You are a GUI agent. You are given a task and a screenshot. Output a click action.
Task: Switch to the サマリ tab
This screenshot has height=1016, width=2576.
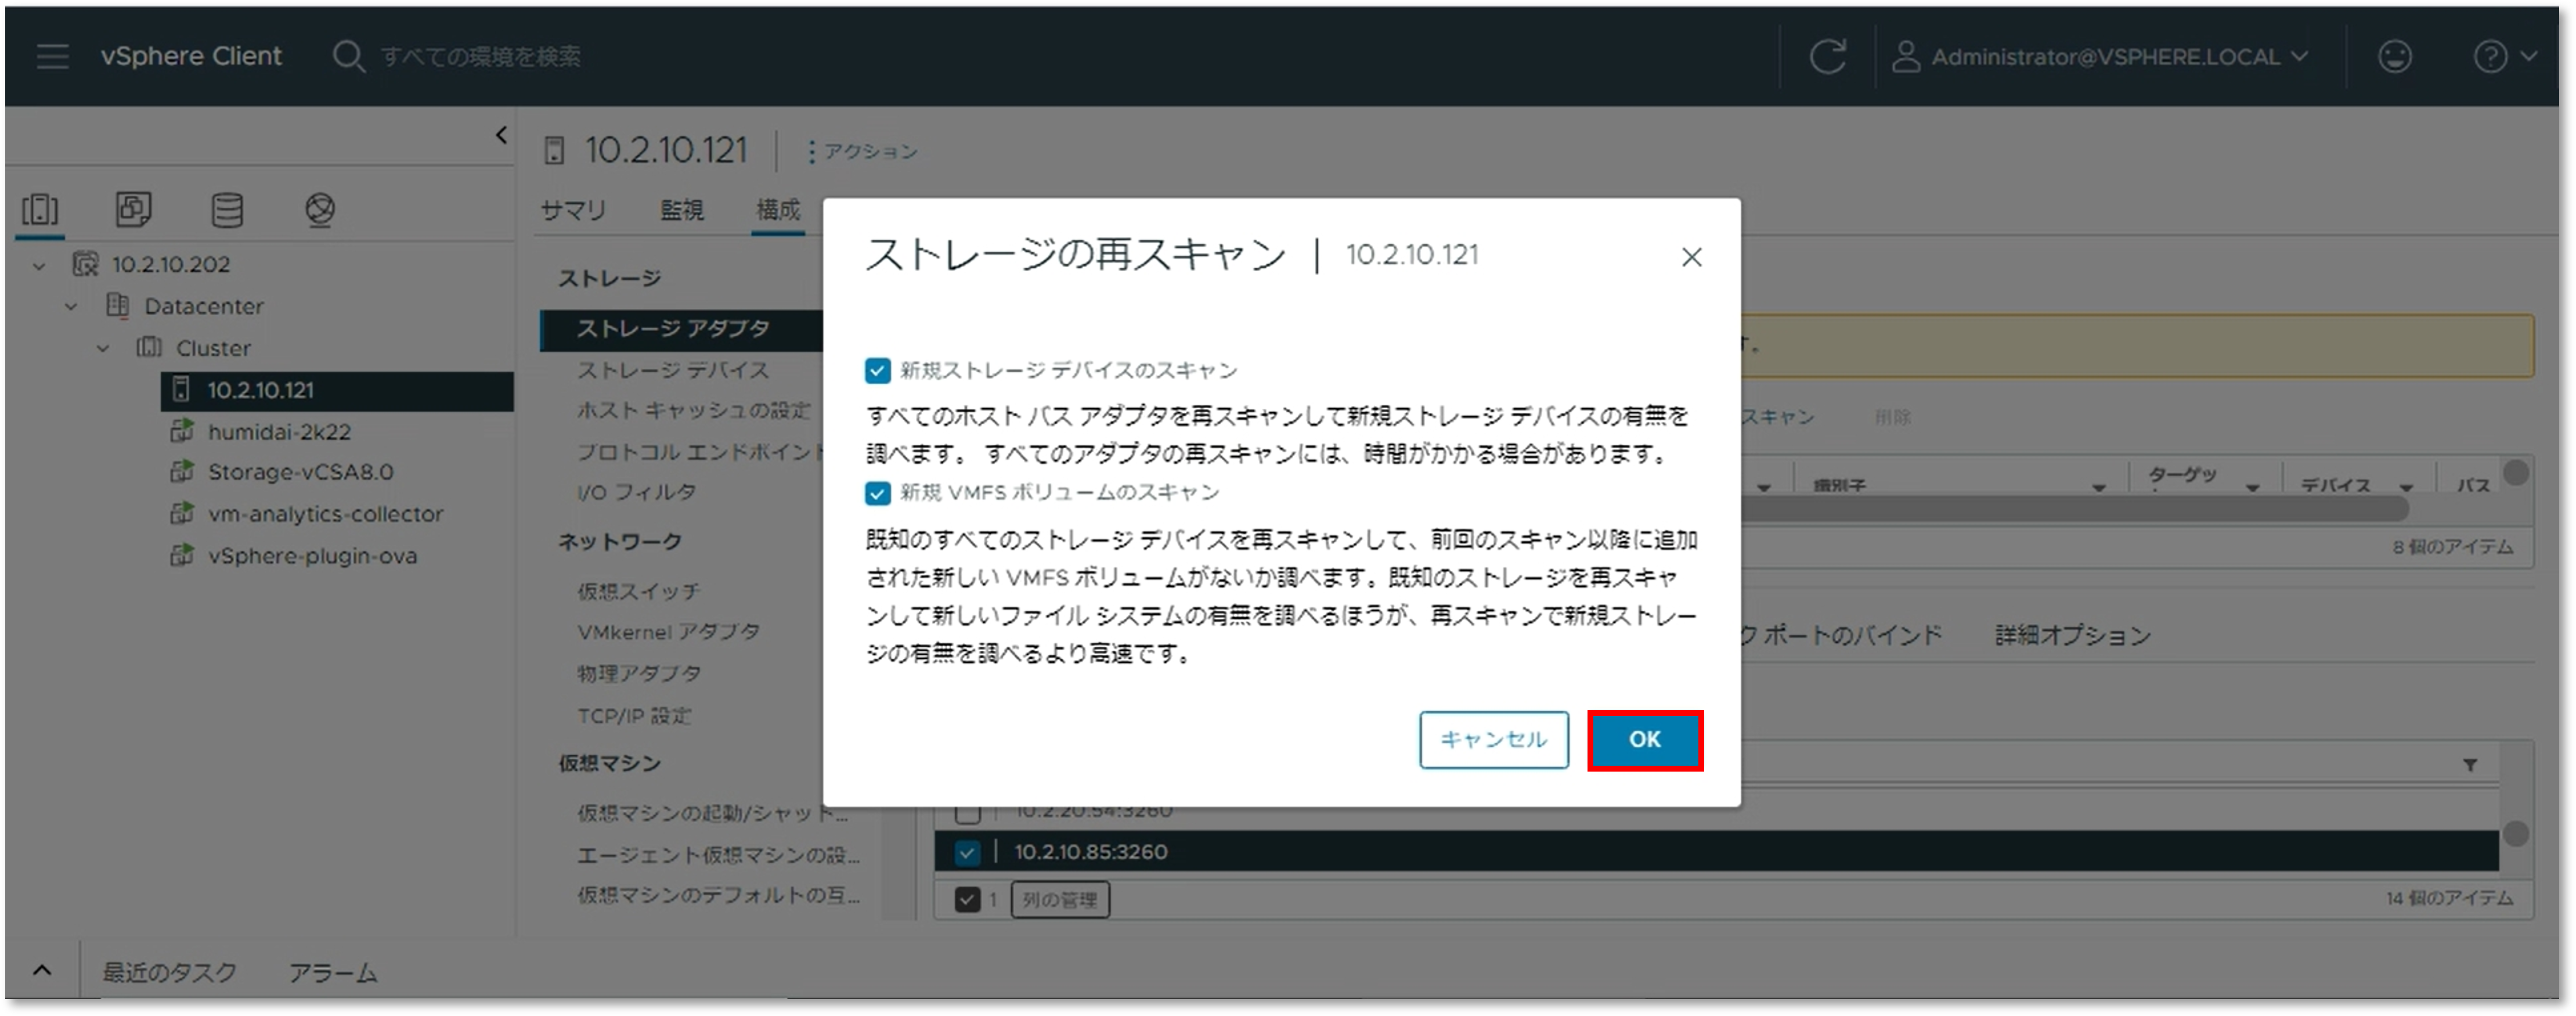573,210
